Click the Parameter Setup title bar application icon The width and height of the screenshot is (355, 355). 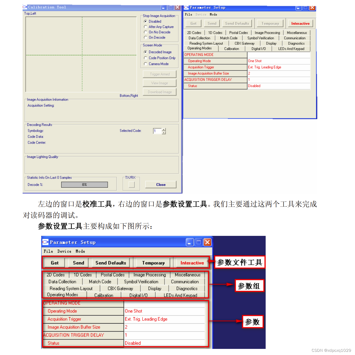coord(187,8)
